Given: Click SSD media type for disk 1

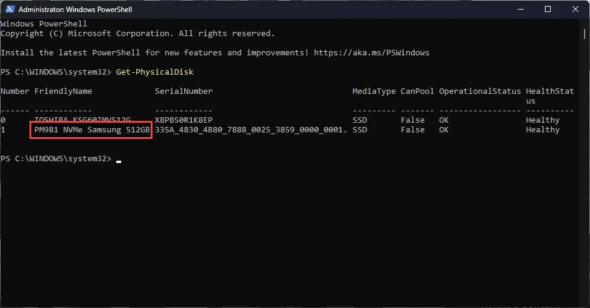Looking at the screenshot, I should click(360, 130).
